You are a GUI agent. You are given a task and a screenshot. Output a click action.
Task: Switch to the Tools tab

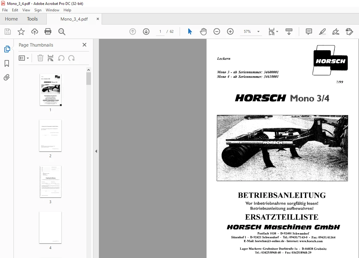(32, 19)
